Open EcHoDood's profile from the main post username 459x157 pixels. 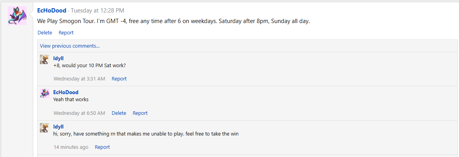pos(52,11)
